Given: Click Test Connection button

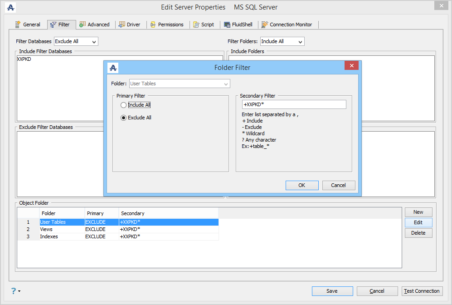Looking at the screenshot, I should [x=422, y=291].
